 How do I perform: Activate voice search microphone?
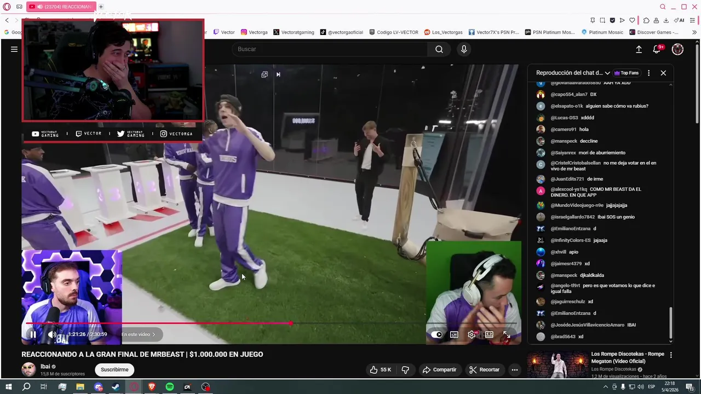[x=464, y=49]
